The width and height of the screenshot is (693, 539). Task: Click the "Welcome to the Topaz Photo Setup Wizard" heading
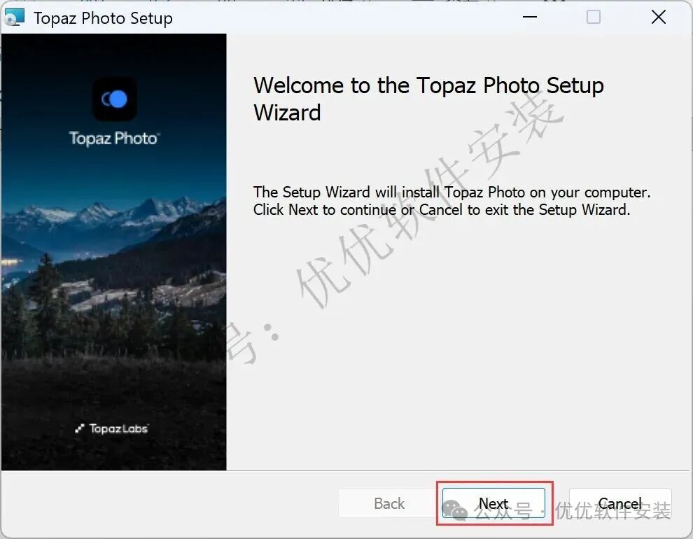(x=428, y=99)
